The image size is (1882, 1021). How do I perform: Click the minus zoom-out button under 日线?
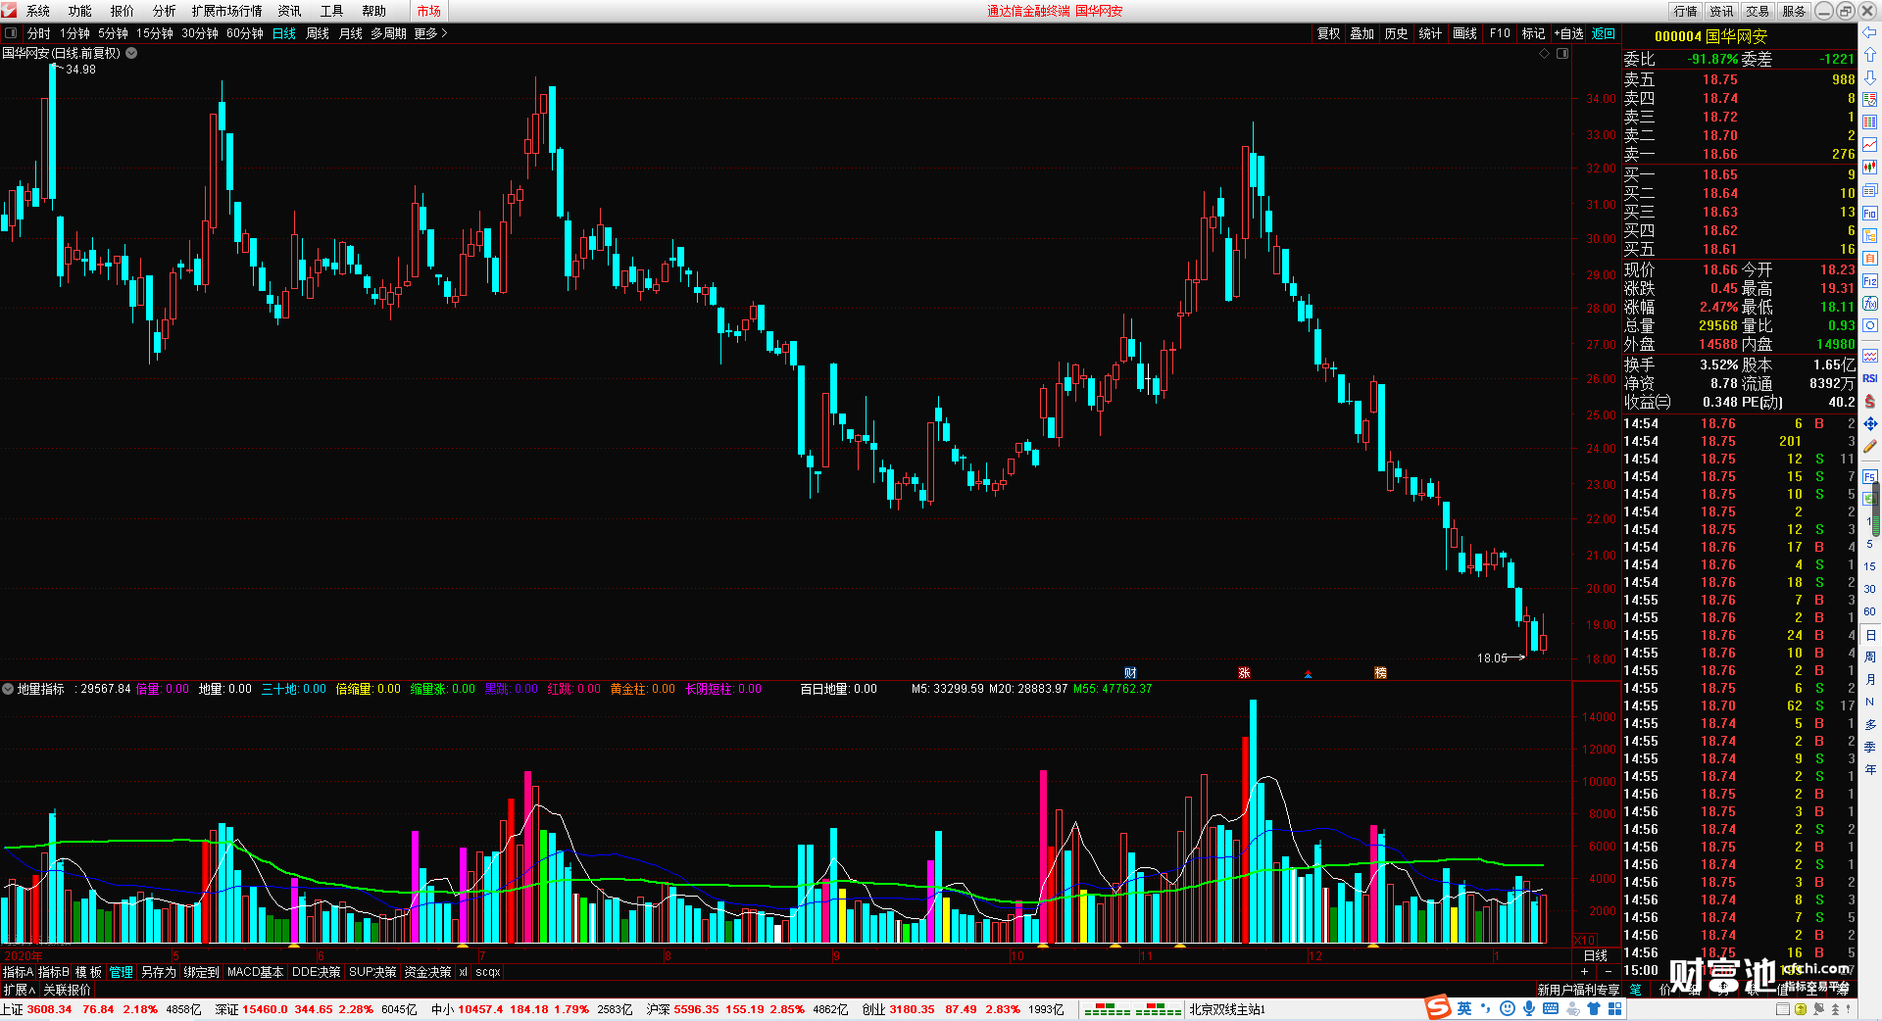pos(1609,972)
